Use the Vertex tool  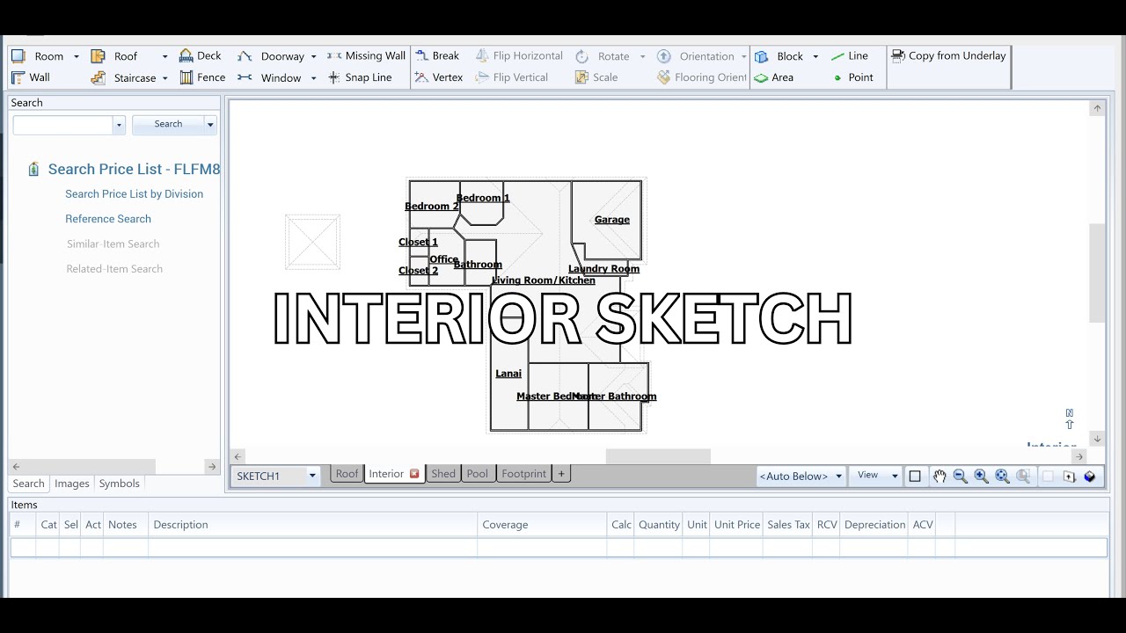pyautogui.click(x=439, y=77)
